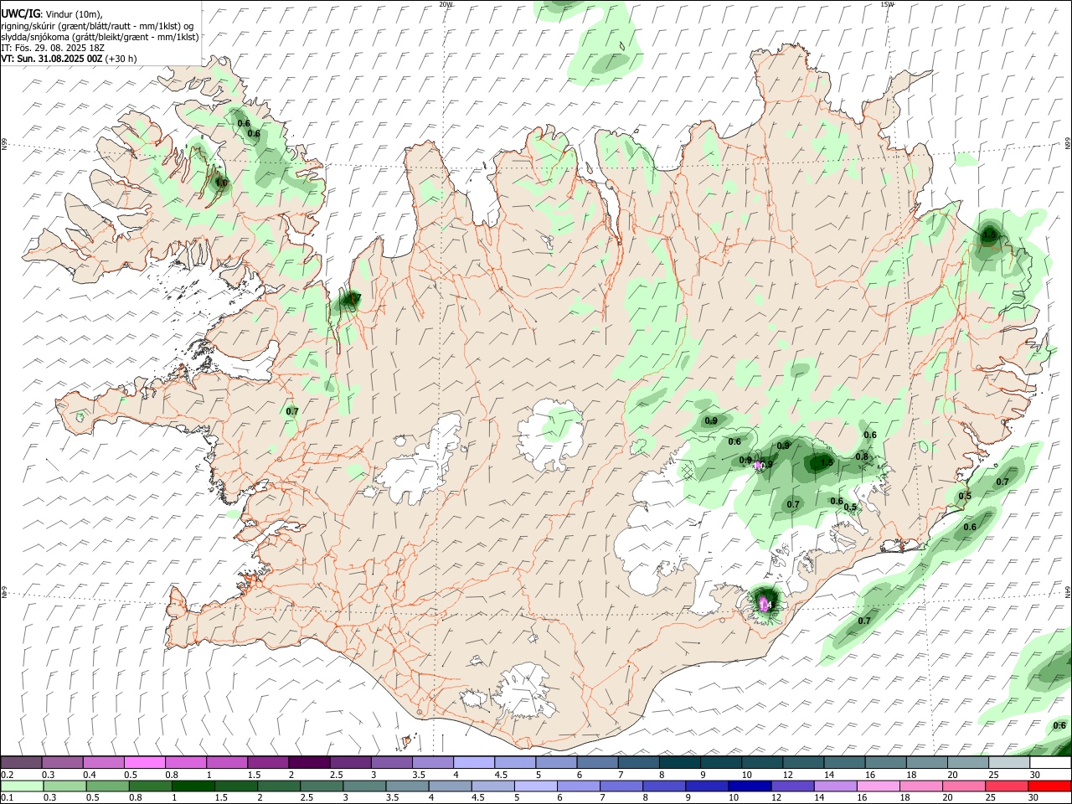
Task: Click the 'IT: Fös. 29. 08. 2025 18Z' line
Action: click(x=53, y=48)
